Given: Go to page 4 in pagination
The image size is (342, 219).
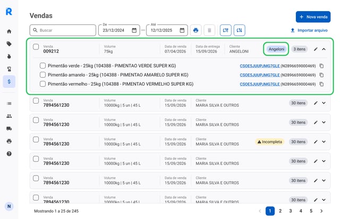Looking at the screenshot, I should click(301, 211).
